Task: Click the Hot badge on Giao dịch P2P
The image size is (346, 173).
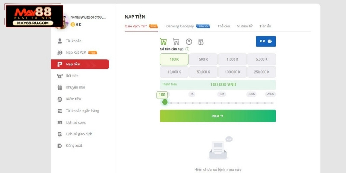Action: coord(154,26)
